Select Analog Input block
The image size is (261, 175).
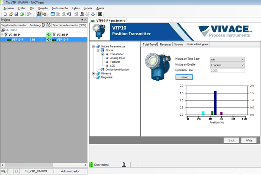117,58
